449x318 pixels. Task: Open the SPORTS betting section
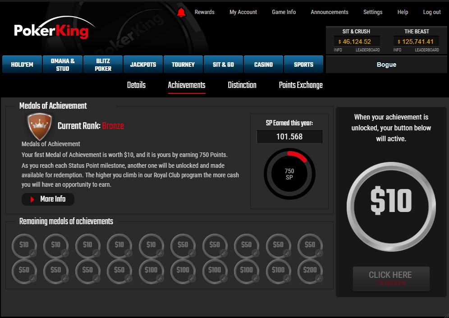pos(303,64)
